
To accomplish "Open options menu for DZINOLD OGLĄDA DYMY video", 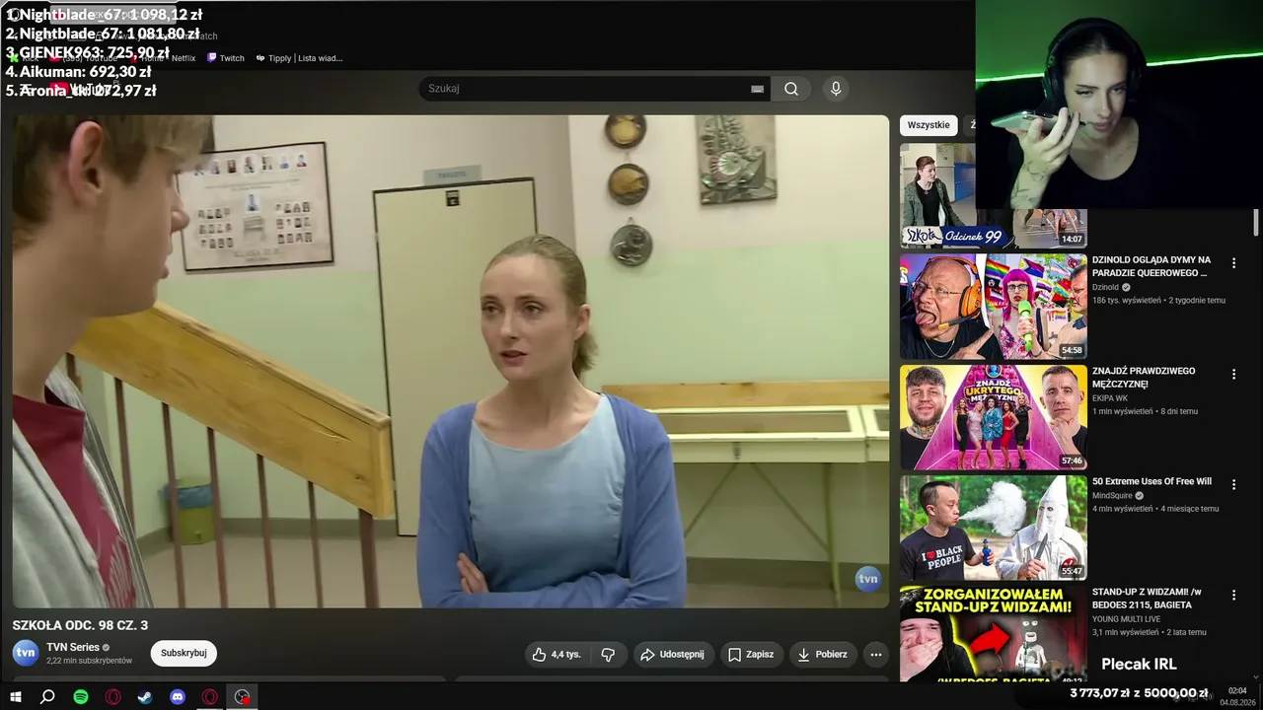I will (x=1233, y=263).
